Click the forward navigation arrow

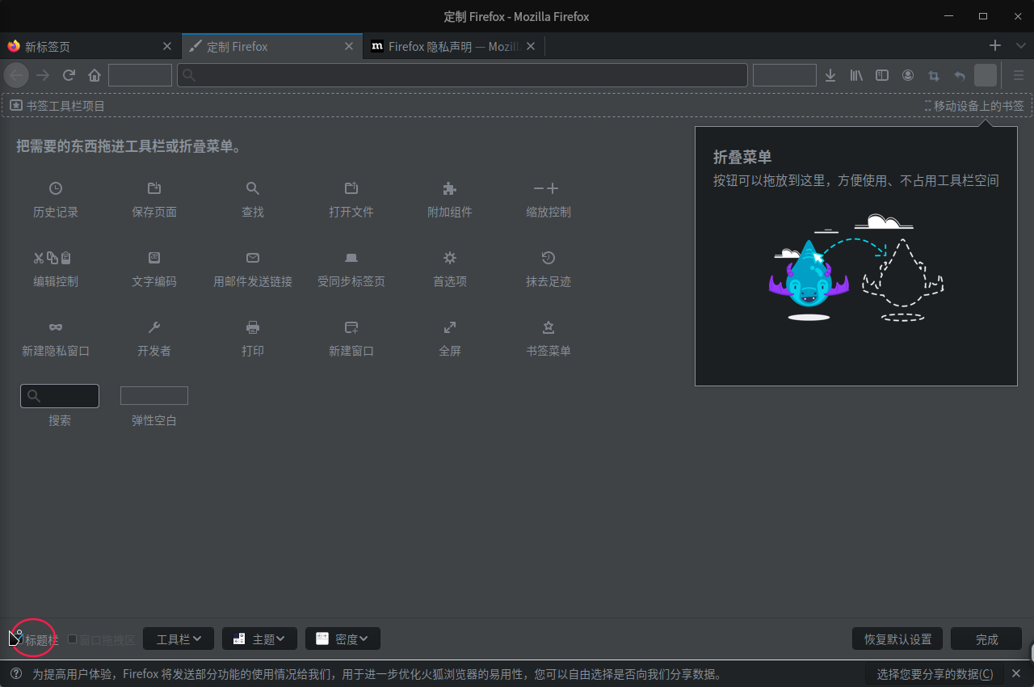[43, 75]
